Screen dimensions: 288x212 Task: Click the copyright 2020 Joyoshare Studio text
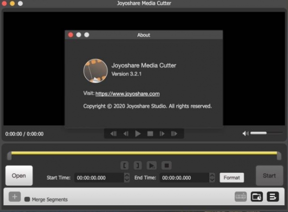point(147,106)
